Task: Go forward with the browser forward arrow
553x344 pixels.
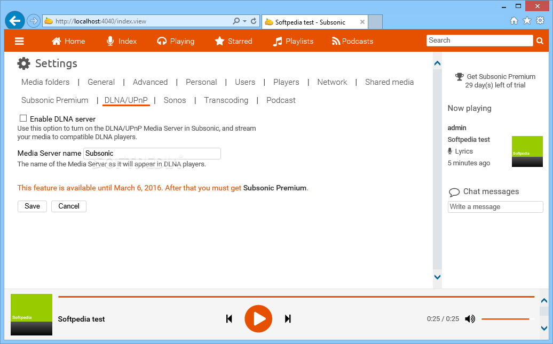Action: click(x=34, y=21)
